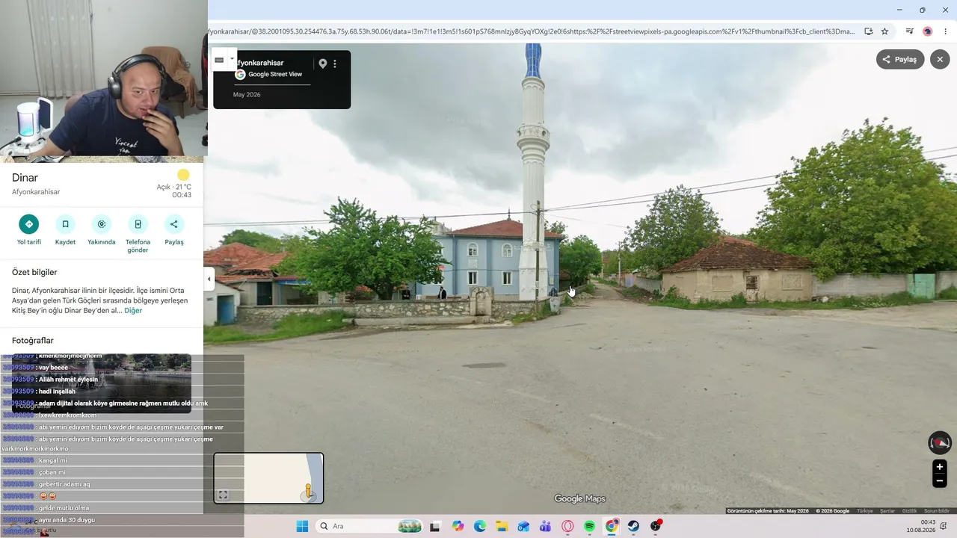Click the chat message "hadi inşallah"
The height and width of the screenshot is (538, 957).
pos(57,392)
